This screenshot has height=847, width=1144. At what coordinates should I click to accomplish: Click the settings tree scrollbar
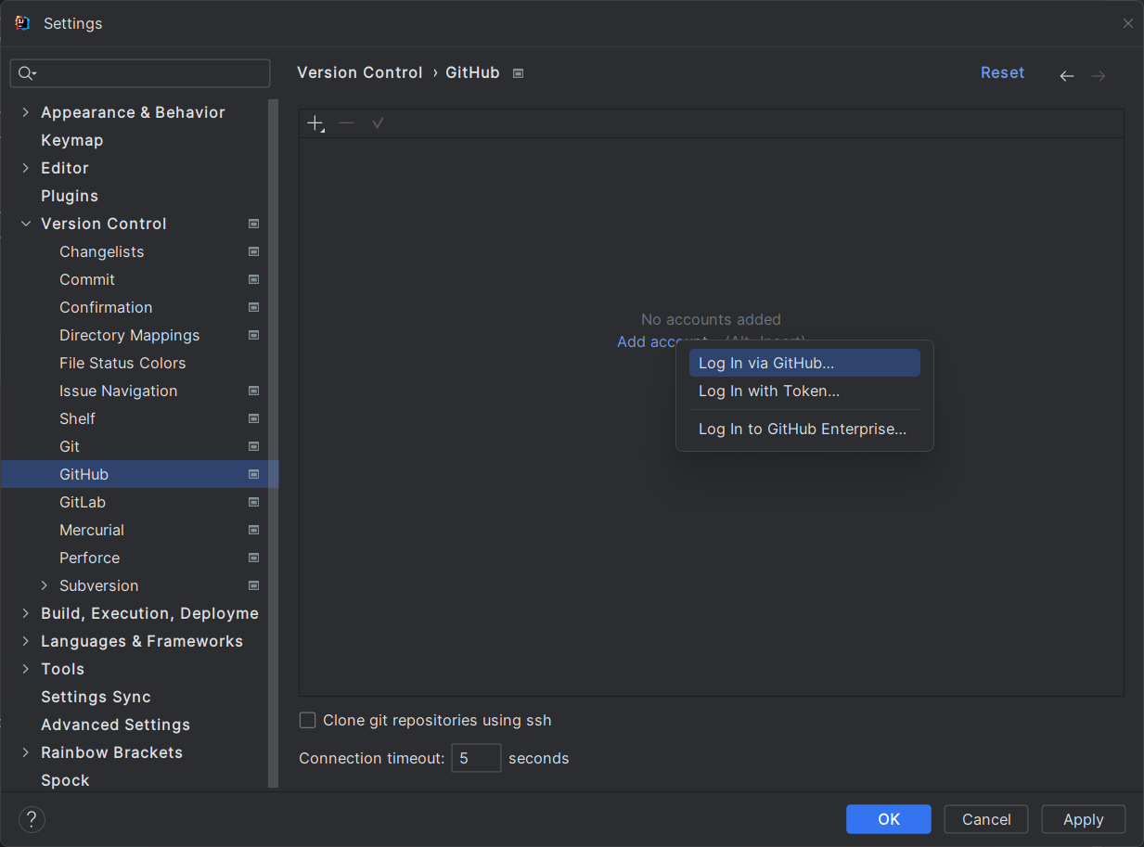(x=274, y=443)
